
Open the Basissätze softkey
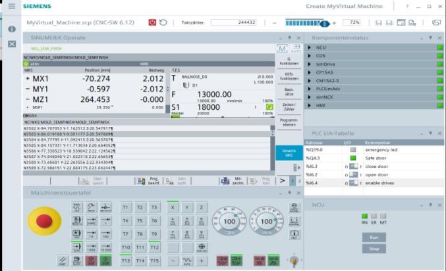point(289,91)
